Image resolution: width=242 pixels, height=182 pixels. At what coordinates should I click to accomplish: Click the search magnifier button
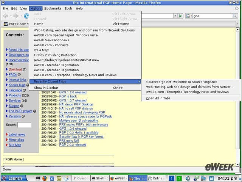coord(235,16)
